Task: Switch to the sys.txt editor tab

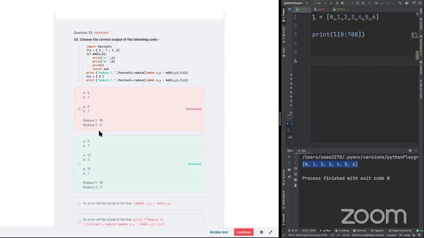Action: [321, 9]
